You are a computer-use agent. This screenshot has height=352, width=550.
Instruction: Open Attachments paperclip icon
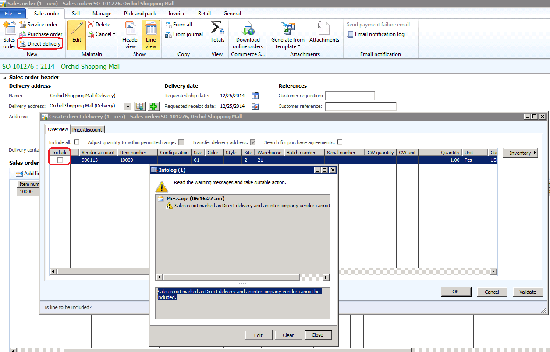point(324,28)
